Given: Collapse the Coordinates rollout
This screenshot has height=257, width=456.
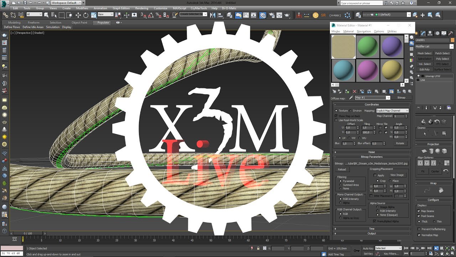Looking at the screenshot, I should 372,105.
